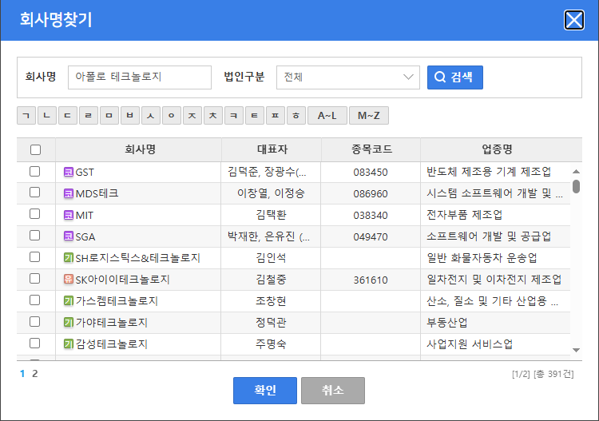
Task: Click the 회사명 search input field
Action: (140, 77)
